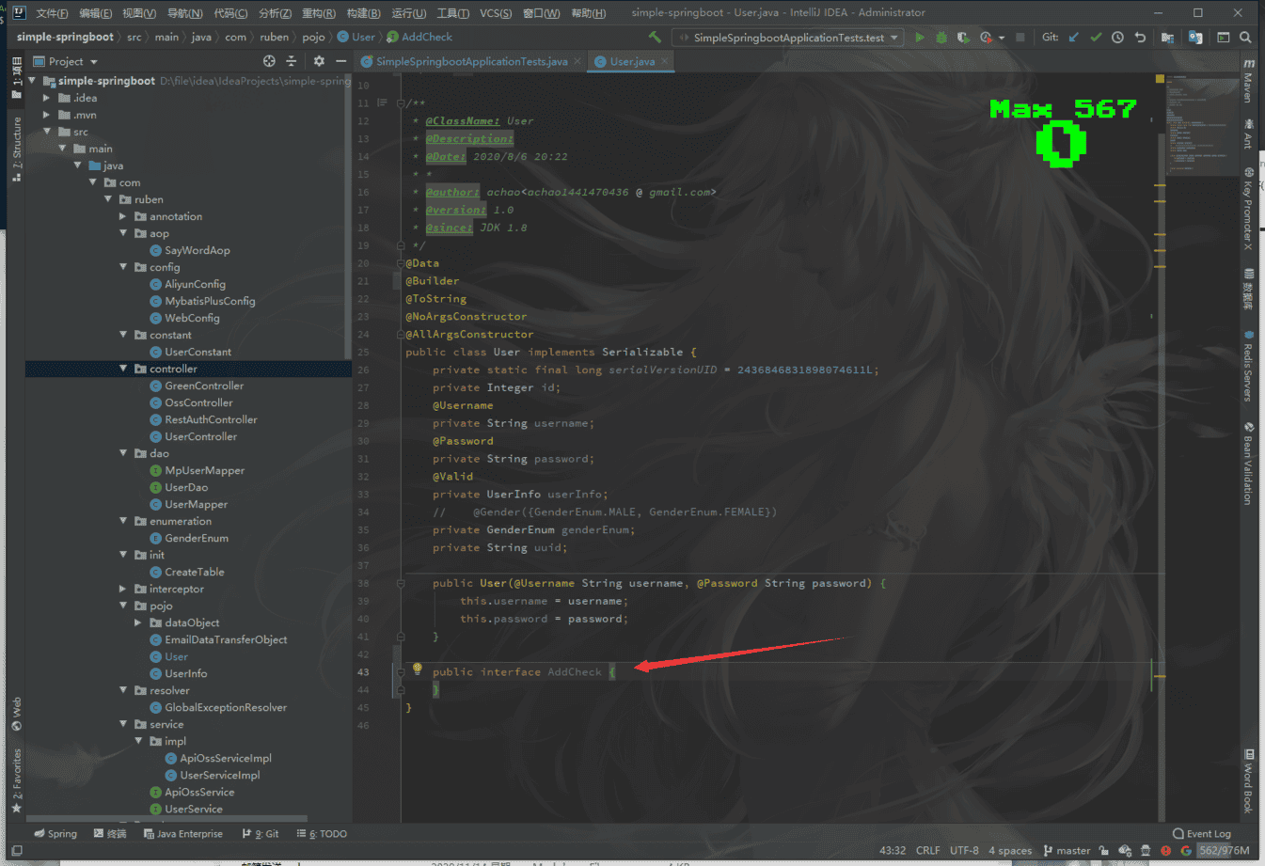
Task: Click the memory usage indicator 562/976M
Action: (x=1224, y=850)
